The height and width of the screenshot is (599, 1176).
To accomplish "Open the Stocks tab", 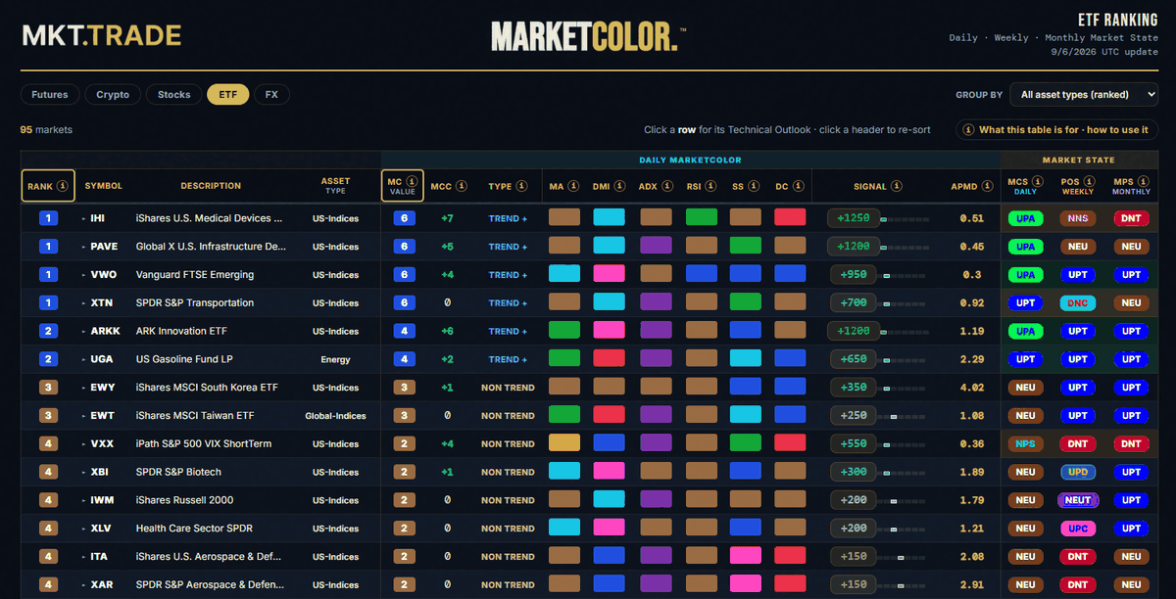I will 173,95.
